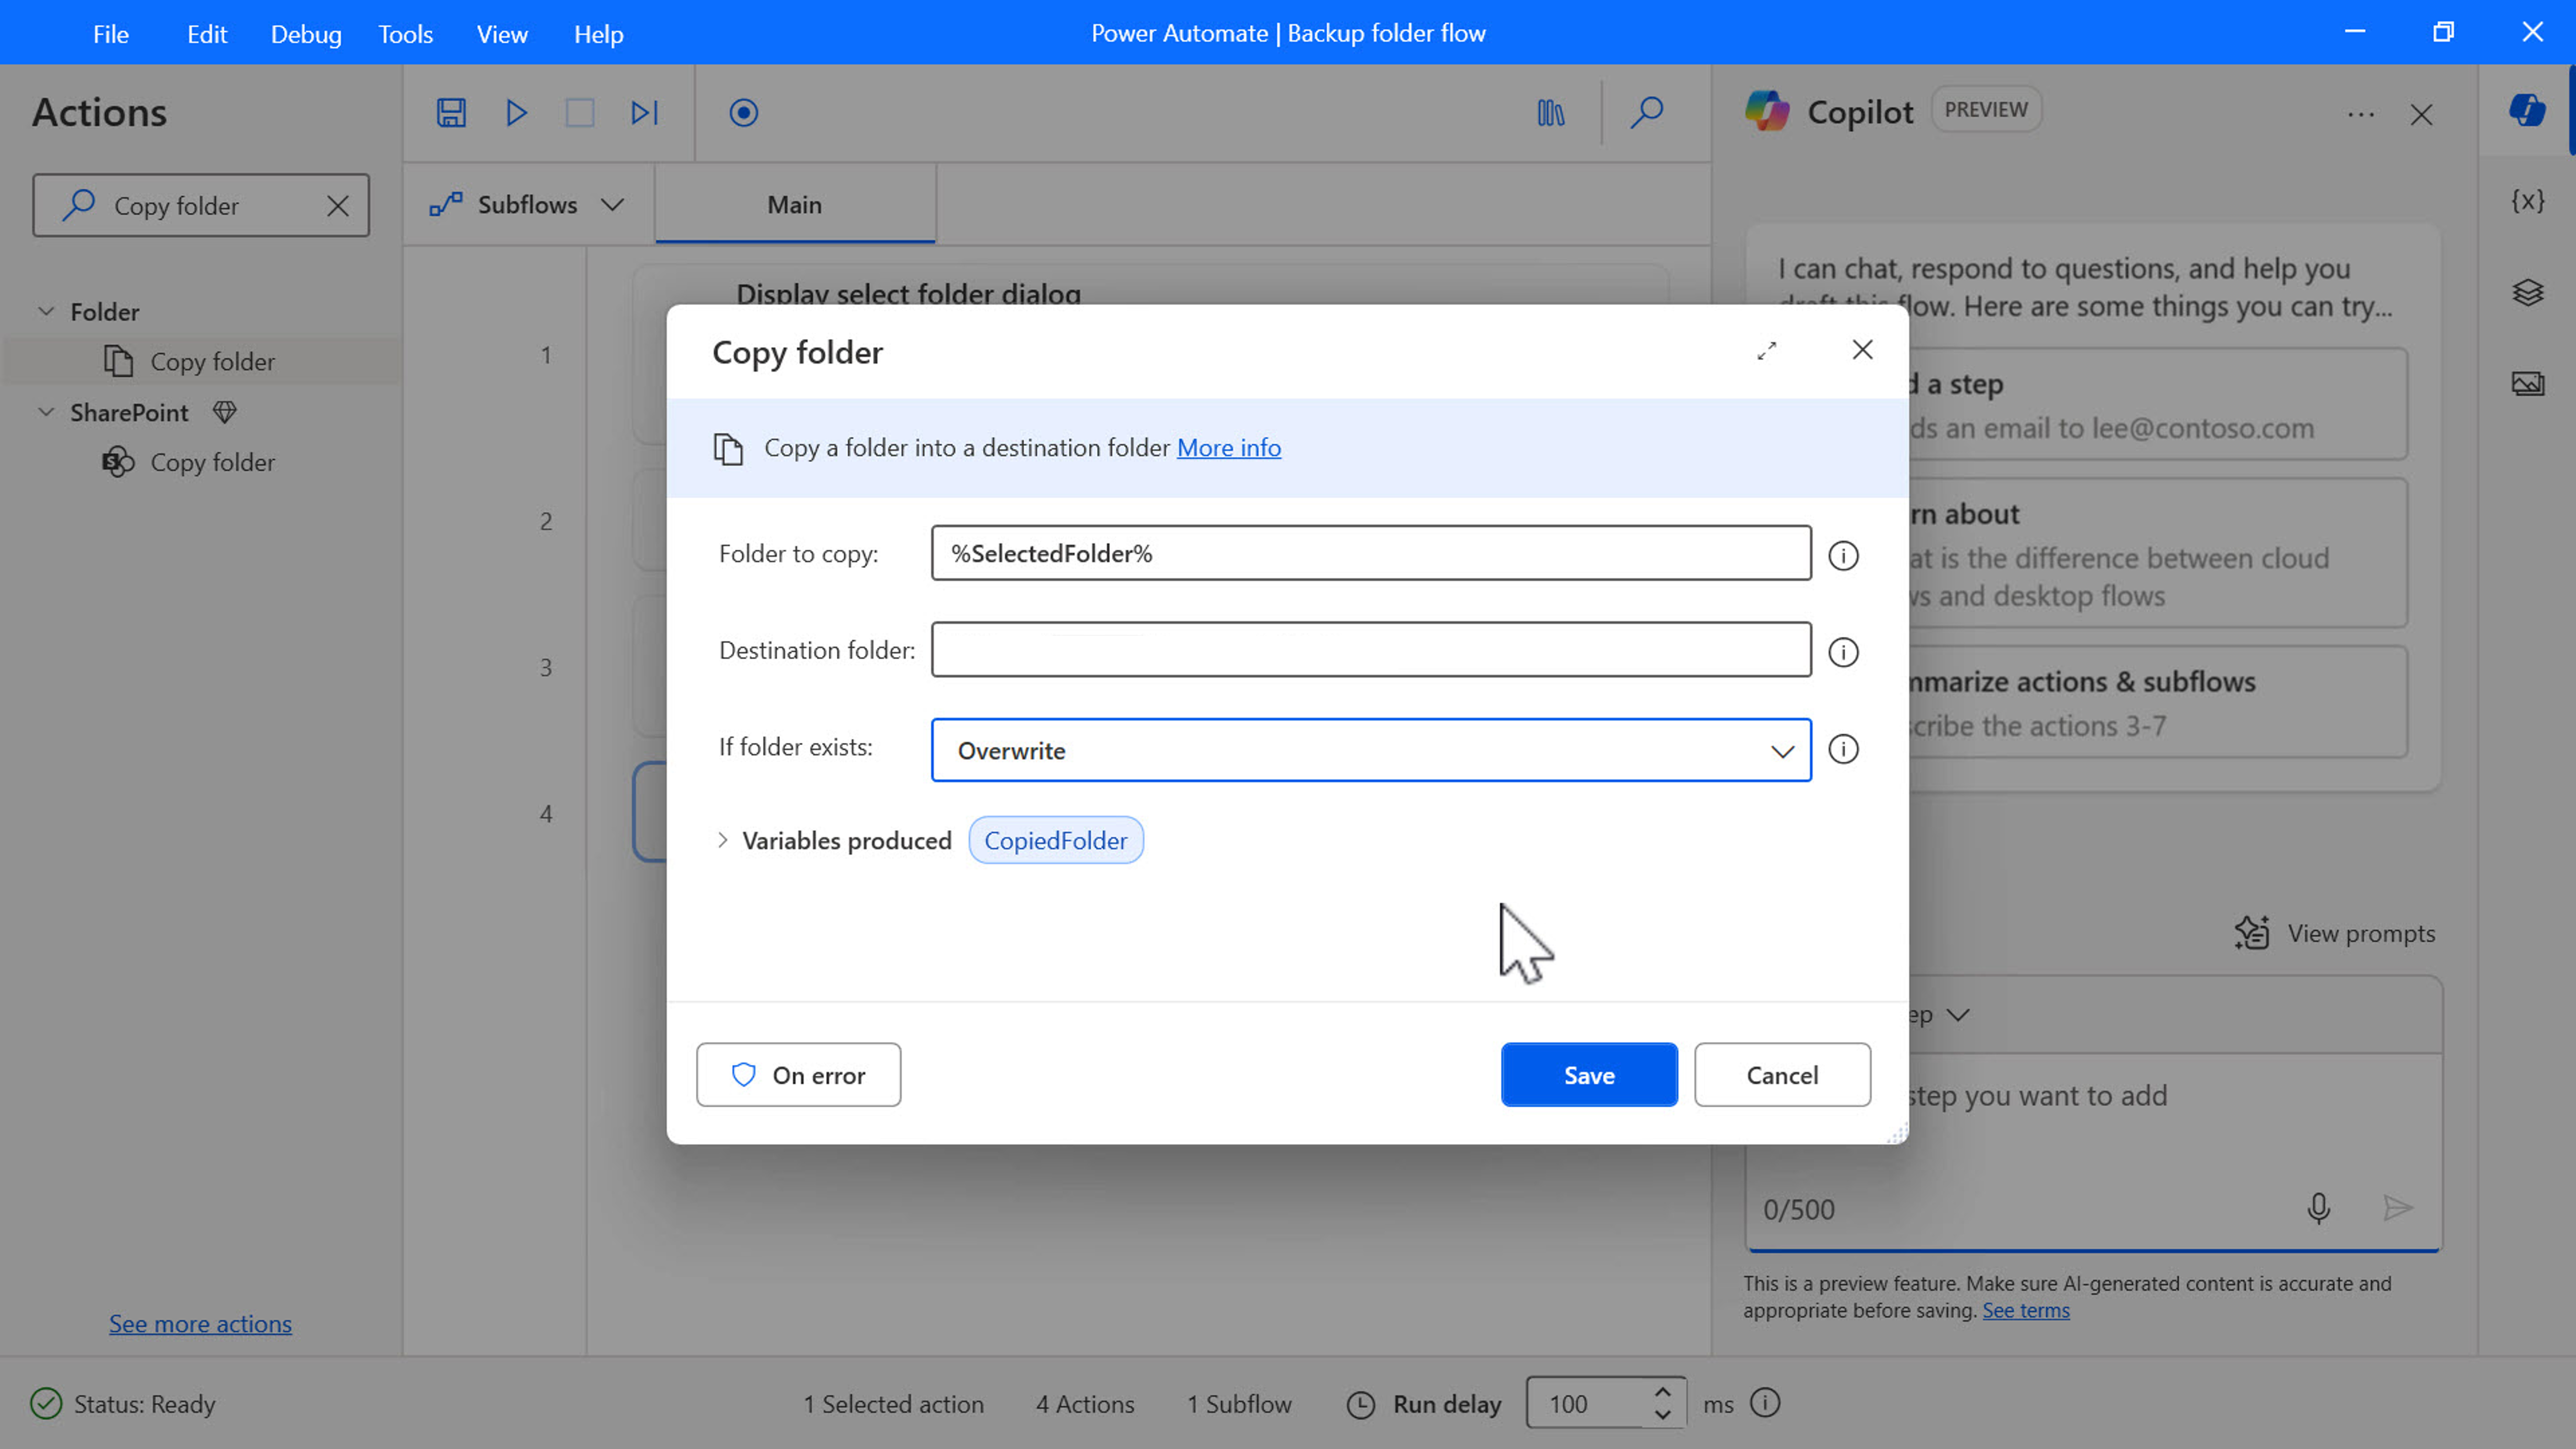Viewport: 2576px width, 1449px height.
Task: Open the Debug menu
Action: pos(305,33)
